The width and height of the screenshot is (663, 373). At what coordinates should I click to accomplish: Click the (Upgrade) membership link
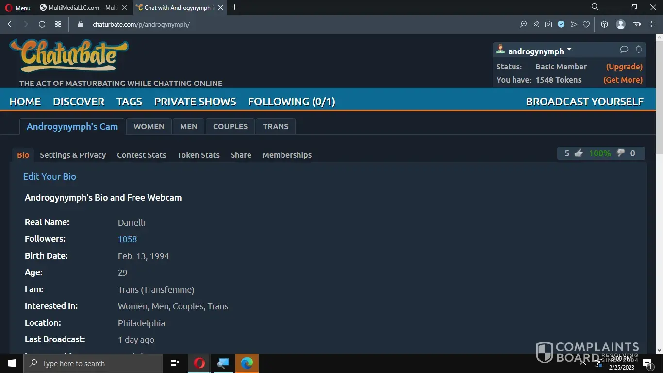pyautogui.click(x=624, y=67)
